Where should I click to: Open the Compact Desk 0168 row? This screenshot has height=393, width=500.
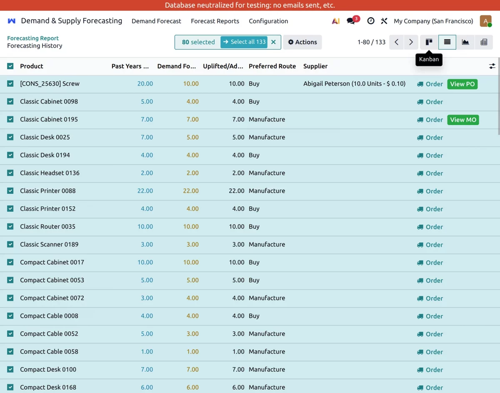[250, 386]
